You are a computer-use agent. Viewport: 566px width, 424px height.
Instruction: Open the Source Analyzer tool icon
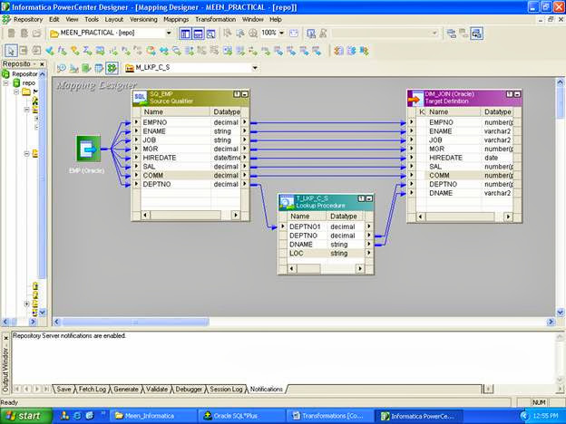pyautogui.click(x=62, y=68)
